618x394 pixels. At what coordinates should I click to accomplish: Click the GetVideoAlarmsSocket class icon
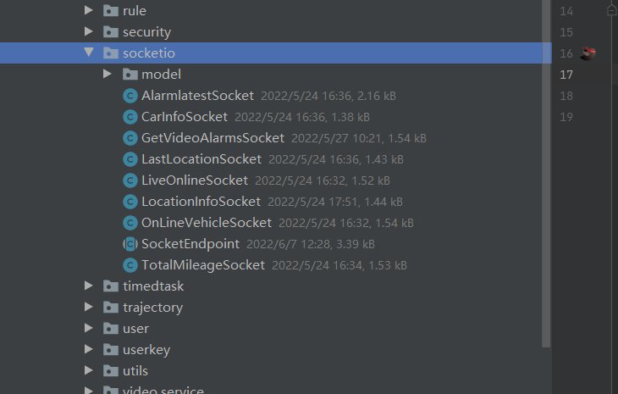click(x=130, y=138)
